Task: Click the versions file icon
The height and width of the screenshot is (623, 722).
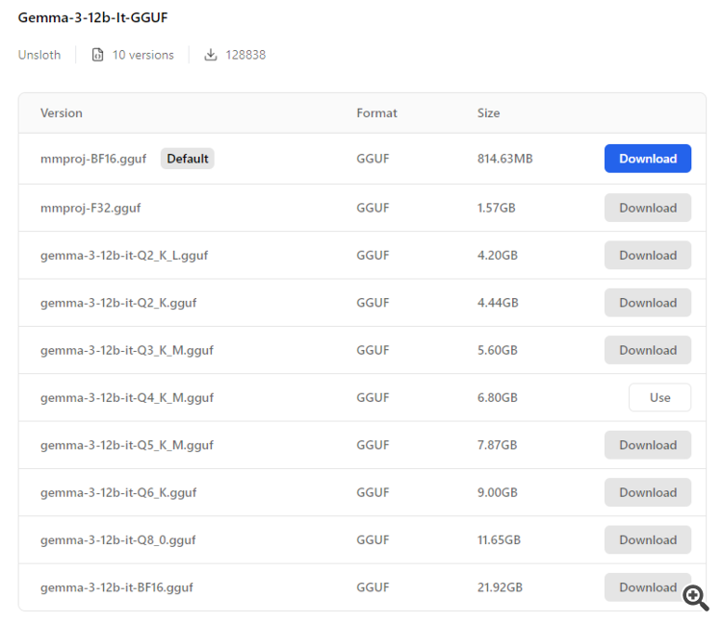Action: tap(97, 55)
